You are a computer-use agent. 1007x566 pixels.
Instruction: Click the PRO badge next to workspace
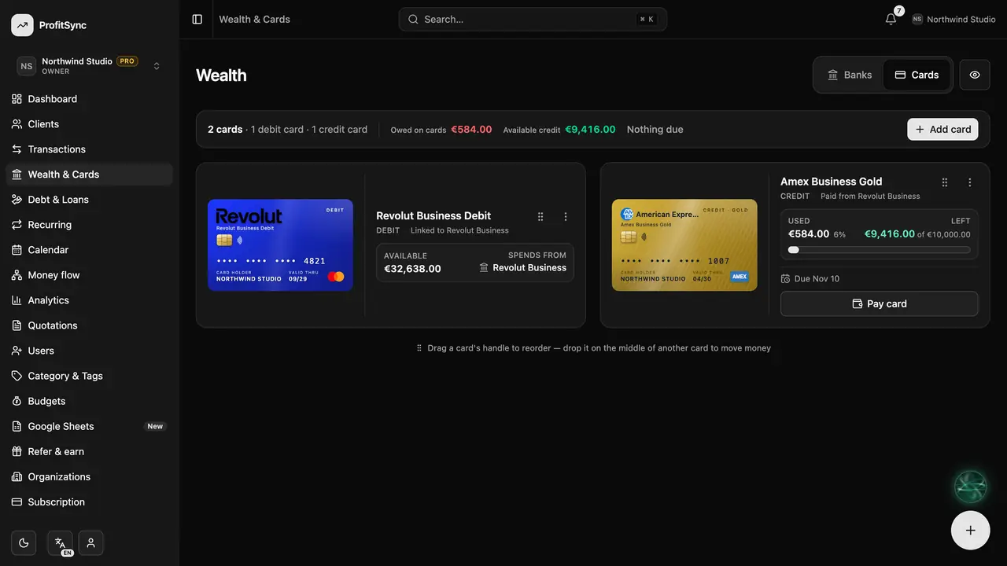point(127,61)
